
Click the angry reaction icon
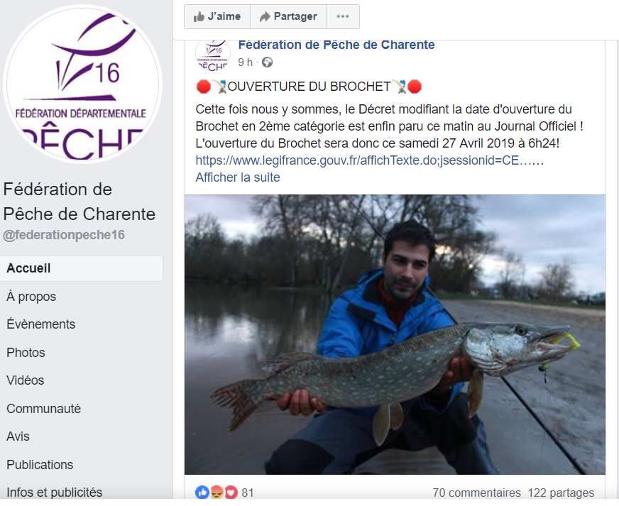[x=217, y=493]
